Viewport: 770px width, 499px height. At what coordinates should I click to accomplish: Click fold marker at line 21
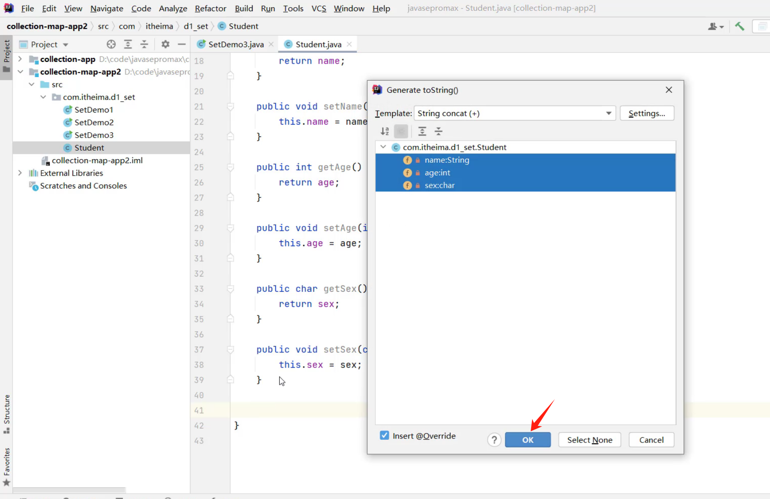(230, 106)
